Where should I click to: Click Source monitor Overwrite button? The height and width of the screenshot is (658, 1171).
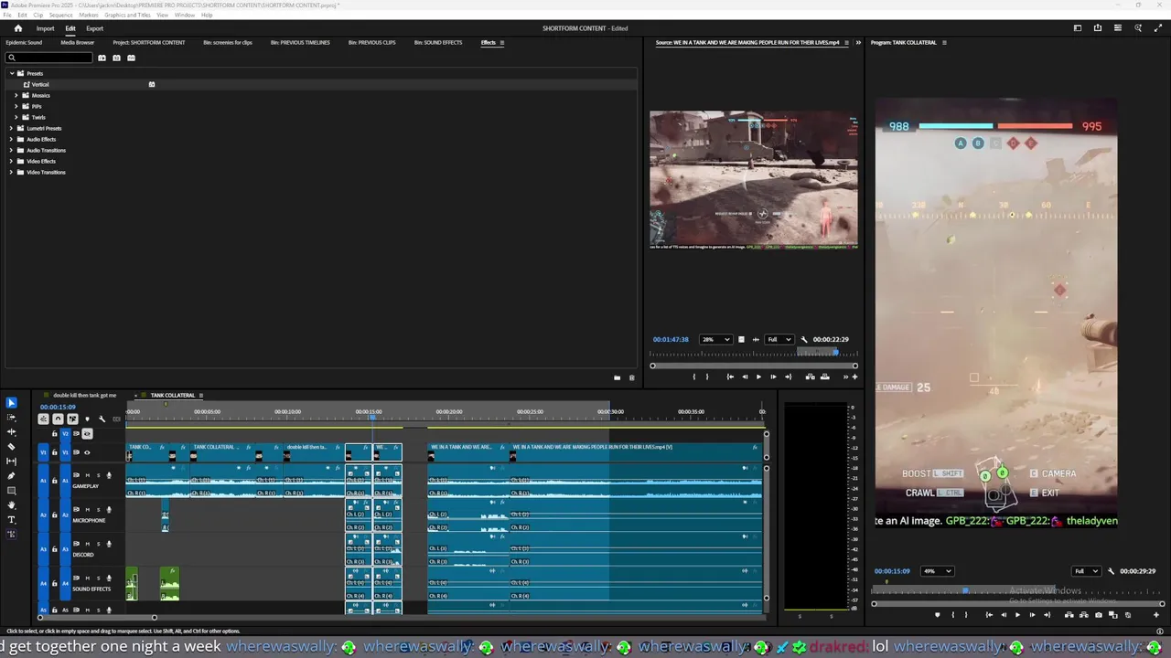click(x=824, y=377)
